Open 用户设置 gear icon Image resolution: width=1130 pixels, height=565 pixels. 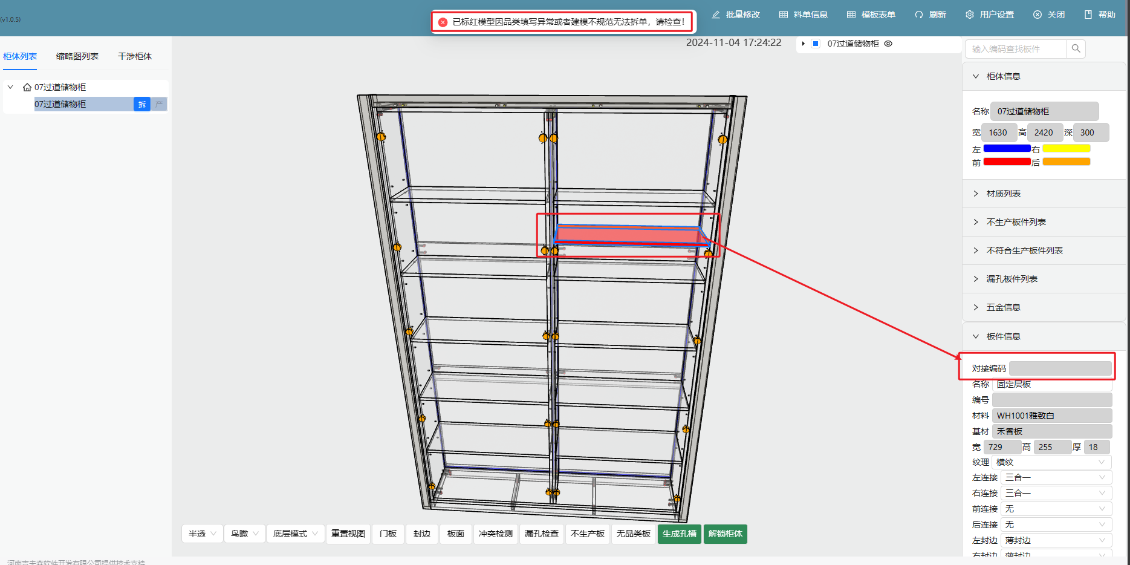970,15
